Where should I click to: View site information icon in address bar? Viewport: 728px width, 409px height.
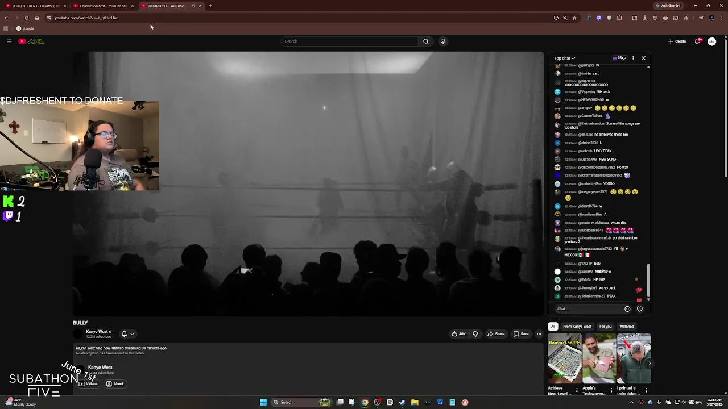pos(48,18)
